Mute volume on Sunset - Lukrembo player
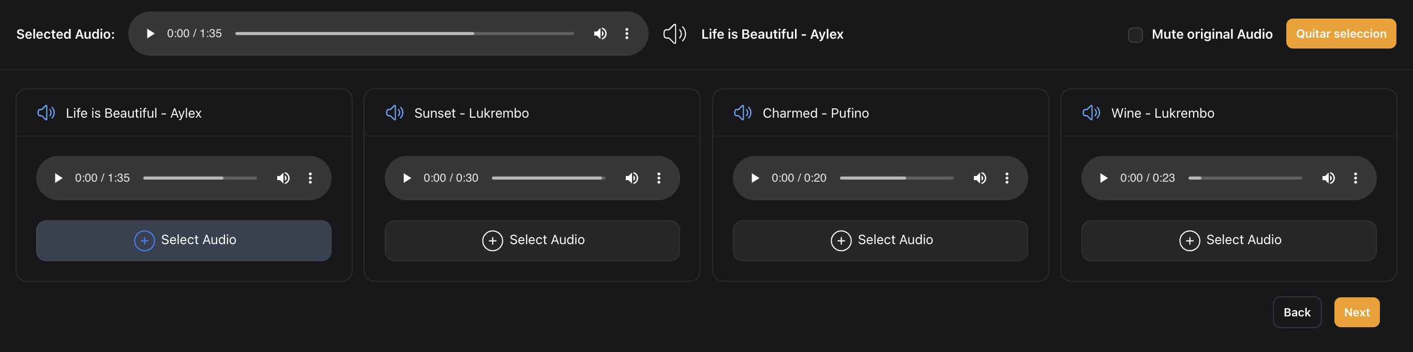This screenshot has height=352, width=1413. (632, 179)
